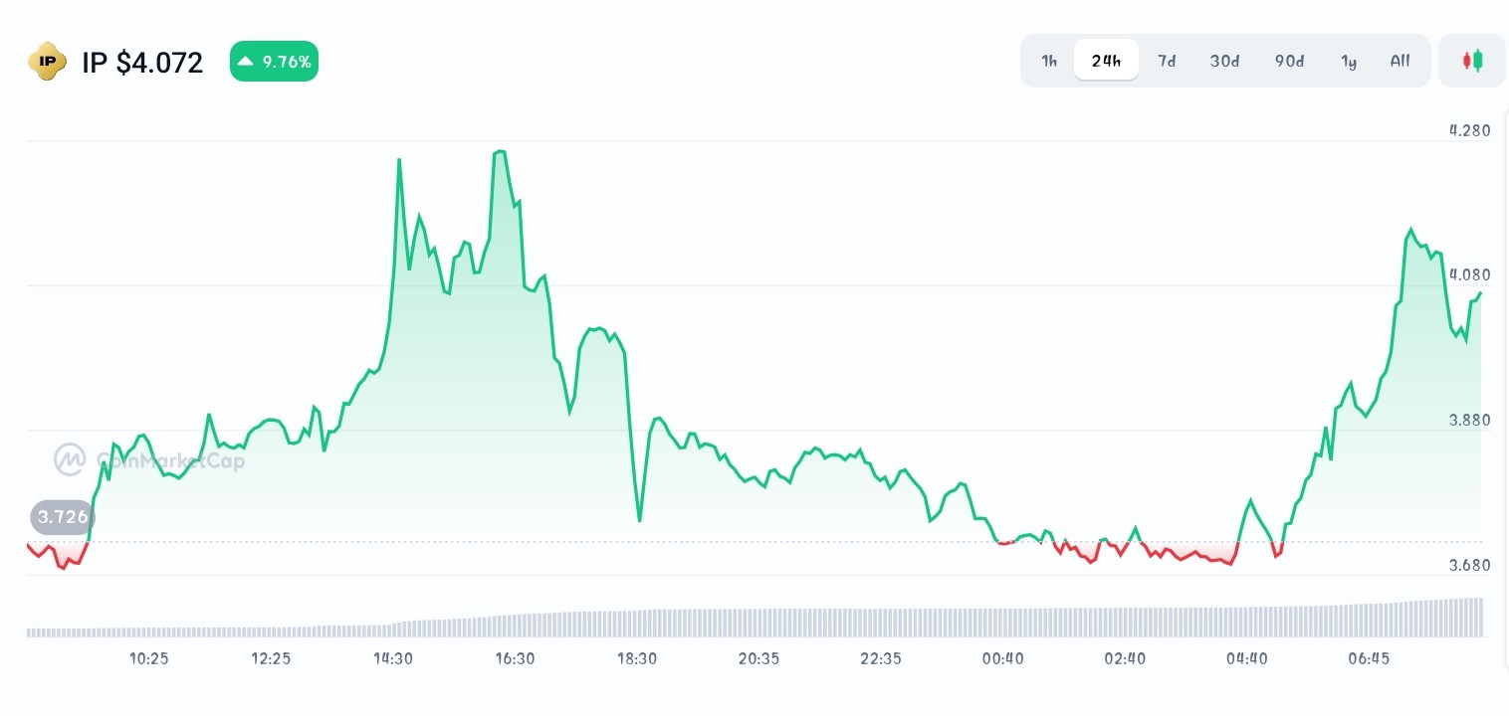Click the 4.080 price axis label

[1470, 275]
